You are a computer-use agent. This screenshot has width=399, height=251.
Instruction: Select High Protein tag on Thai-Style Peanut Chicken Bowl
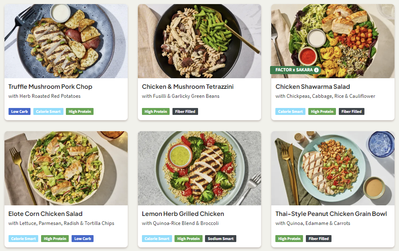pos(289,239)
